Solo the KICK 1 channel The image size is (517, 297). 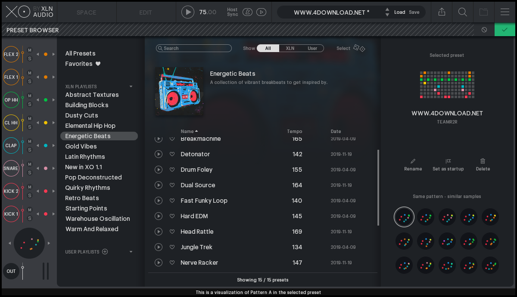tap(30, 218)
